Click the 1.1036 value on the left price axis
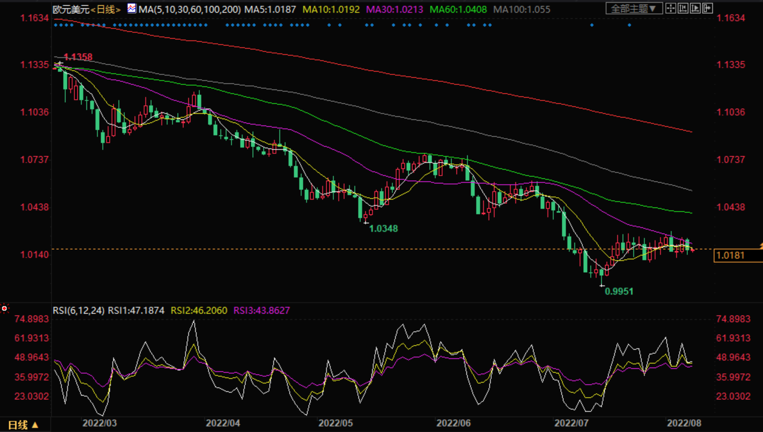The height and width of the screenshot is (432, 763). (x=35, y=112)
